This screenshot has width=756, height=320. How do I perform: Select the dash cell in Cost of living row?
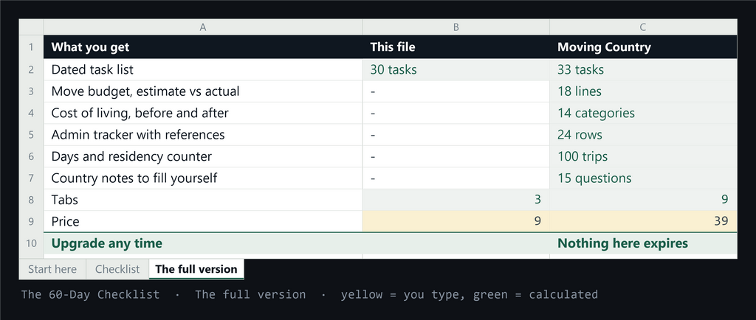point(456,113)
